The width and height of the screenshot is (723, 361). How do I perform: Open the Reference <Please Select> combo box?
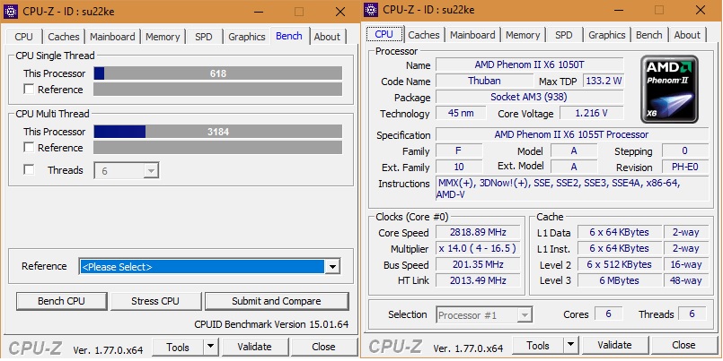[210, 266]
